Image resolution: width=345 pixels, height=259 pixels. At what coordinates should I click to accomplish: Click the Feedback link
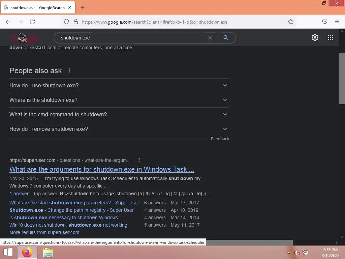[220, 139]
